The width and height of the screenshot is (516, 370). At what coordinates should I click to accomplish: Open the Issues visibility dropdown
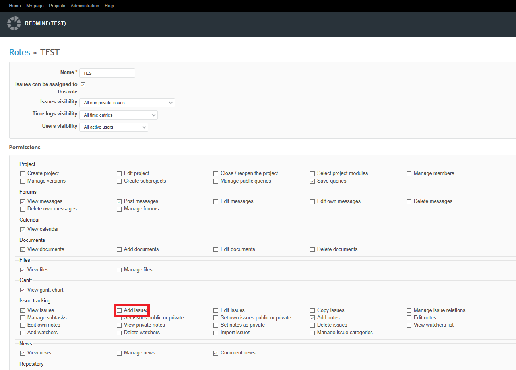127,103
